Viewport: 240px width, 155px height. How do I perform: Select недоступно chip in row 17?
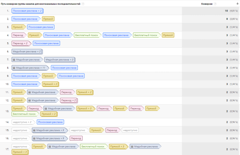pos(21,146)
